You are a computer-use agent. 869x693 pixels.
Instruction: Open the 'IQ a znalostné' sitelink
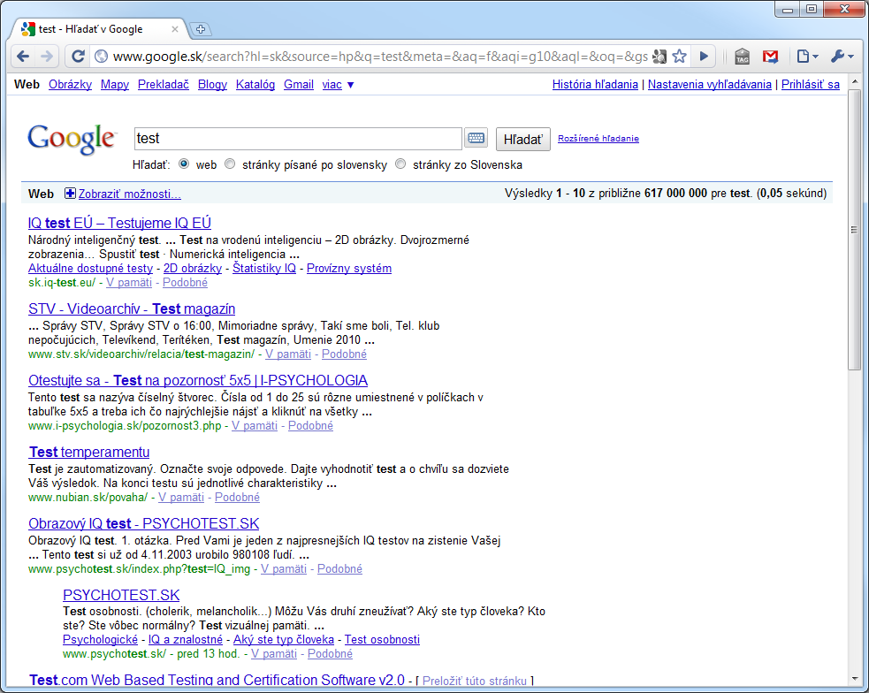(x=186, y=639)
